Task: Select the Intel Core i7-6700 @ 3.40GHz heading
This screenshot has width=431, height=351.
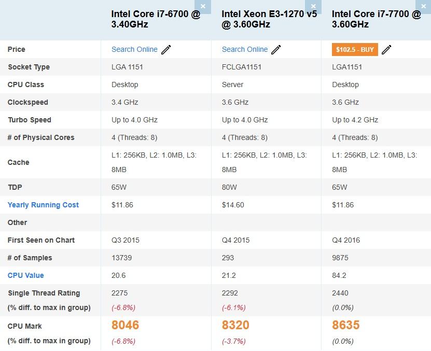Action: 156,19
